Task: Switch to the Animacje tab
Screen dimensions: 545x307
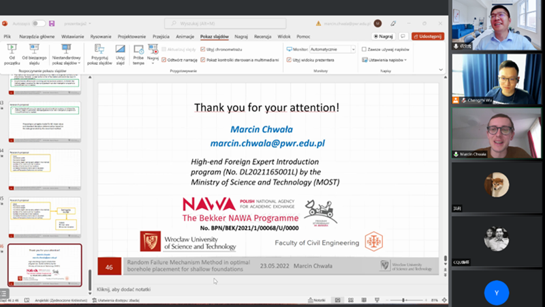Action: click(185, 37)
